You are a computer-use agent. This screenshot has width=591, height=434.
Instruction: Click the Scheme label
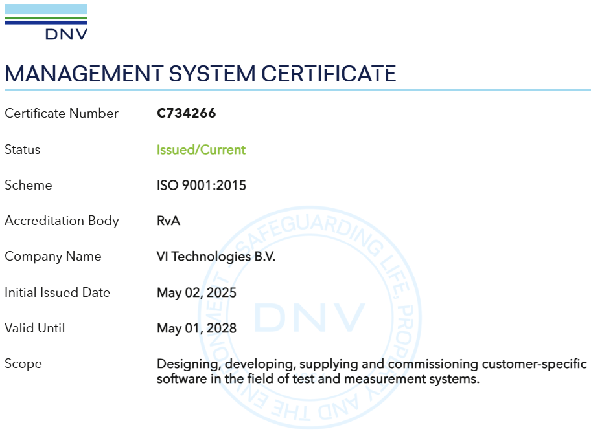(x=29, y=185)
